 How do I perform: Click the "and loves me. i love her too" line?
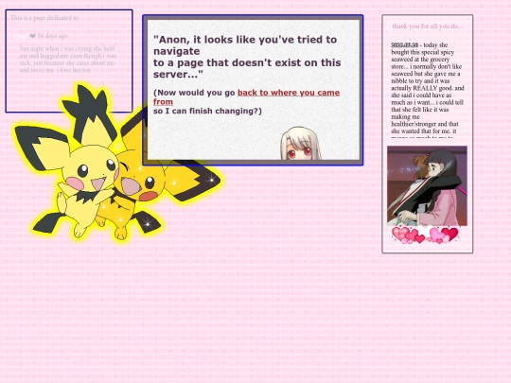pyautogui.click(x=55, y=70)
